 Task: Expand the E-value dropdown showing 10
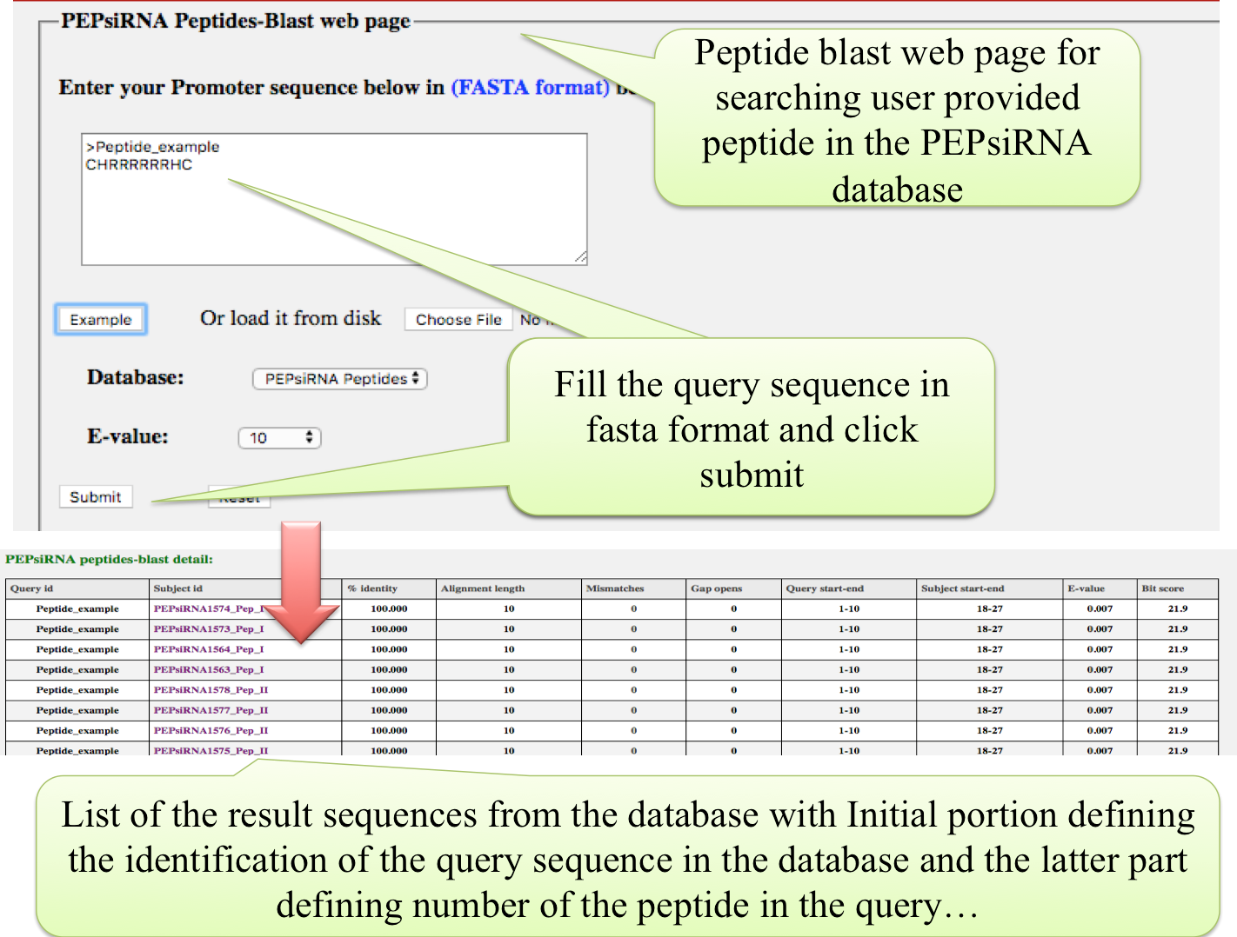(279, 438)
